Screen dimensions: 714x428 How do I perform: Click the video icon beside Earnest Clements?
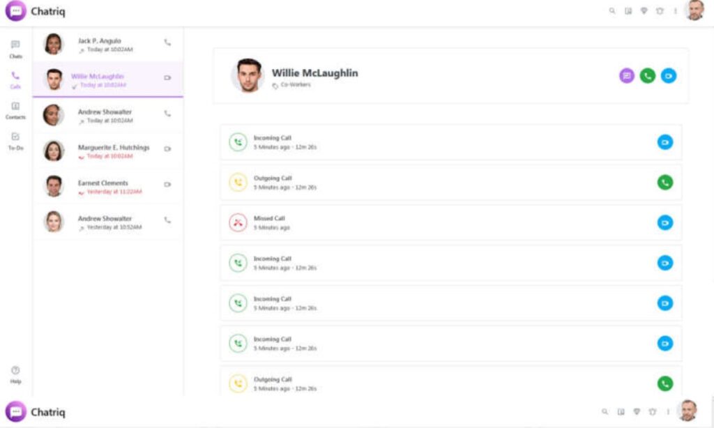pyautogui.click(x=167, y=185)
